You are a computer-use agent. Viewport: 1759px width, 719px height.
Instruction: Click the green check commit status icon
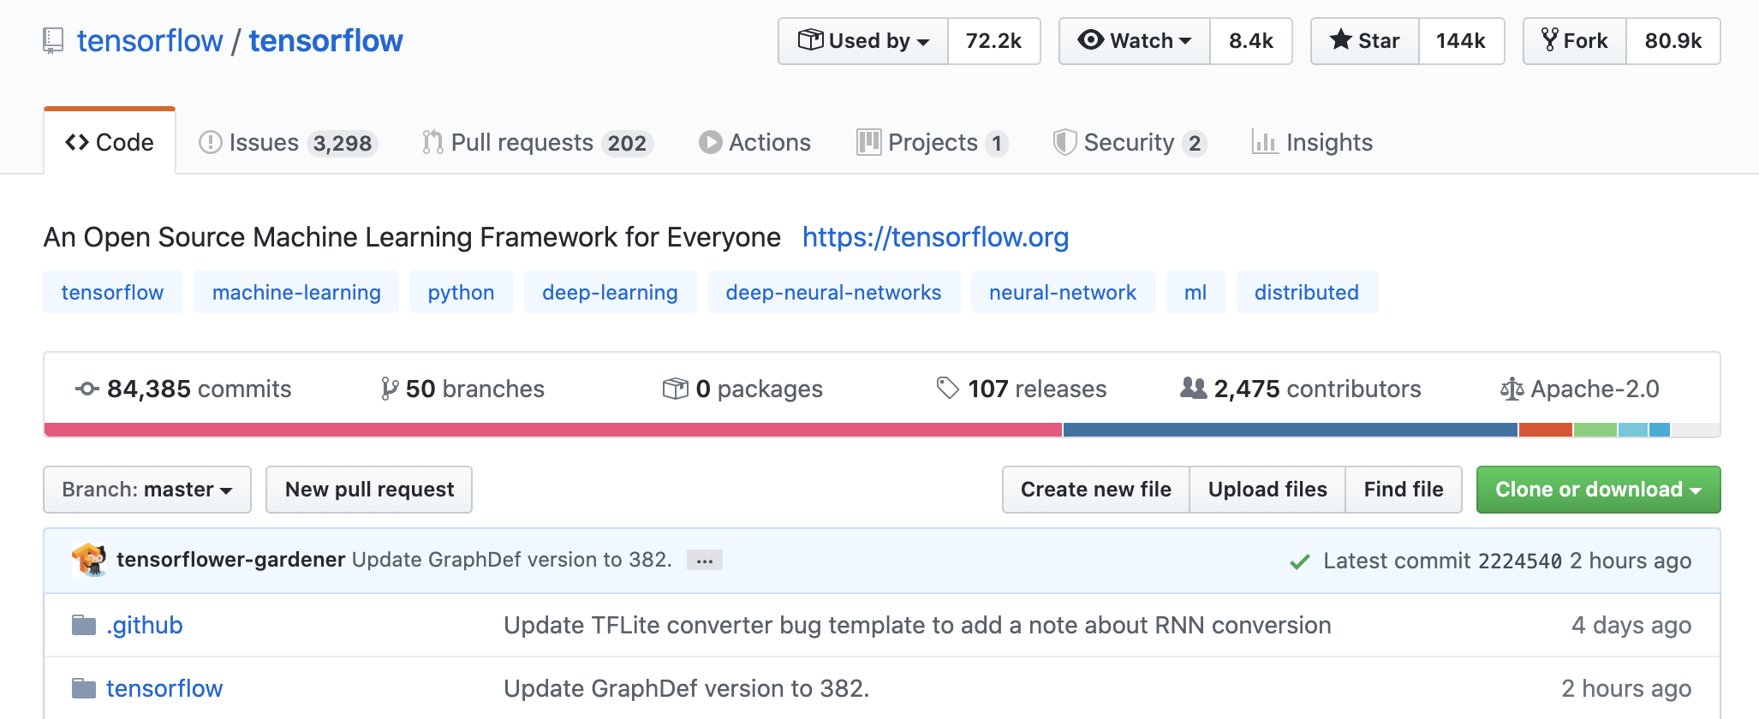tap(1299, 562)
